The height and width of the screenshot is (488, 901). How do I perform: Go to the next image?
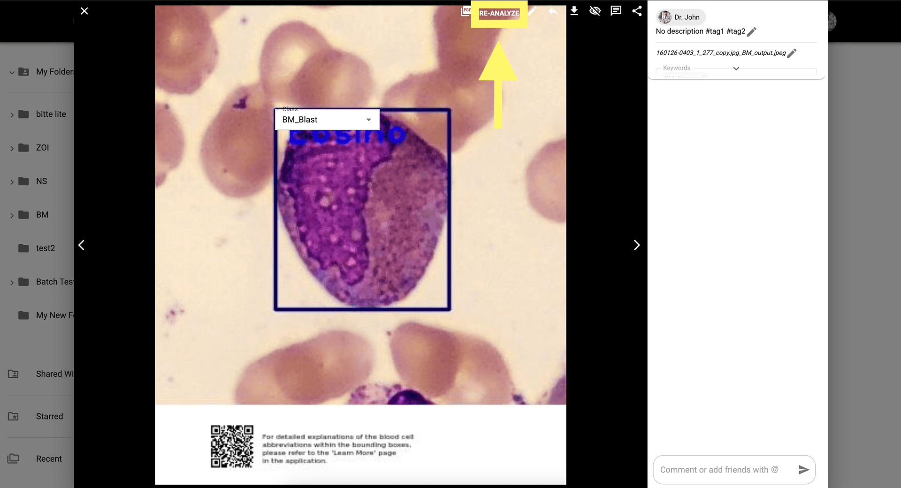(636, 245)
